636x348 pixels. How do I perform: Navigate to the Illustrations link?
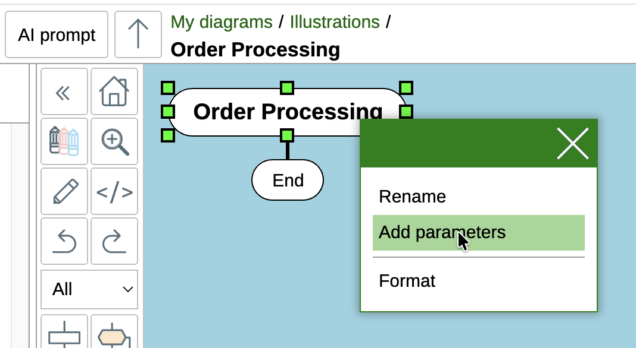(x=335, y=21)
